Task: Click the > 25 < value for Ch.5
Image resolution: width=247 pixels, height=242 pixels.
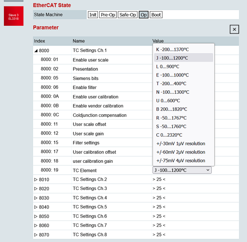Action: coord(159,207)
